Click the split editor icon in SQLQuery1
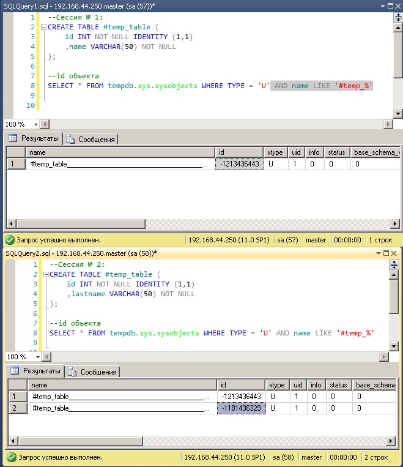403x467 pixels. coord(397,17)
